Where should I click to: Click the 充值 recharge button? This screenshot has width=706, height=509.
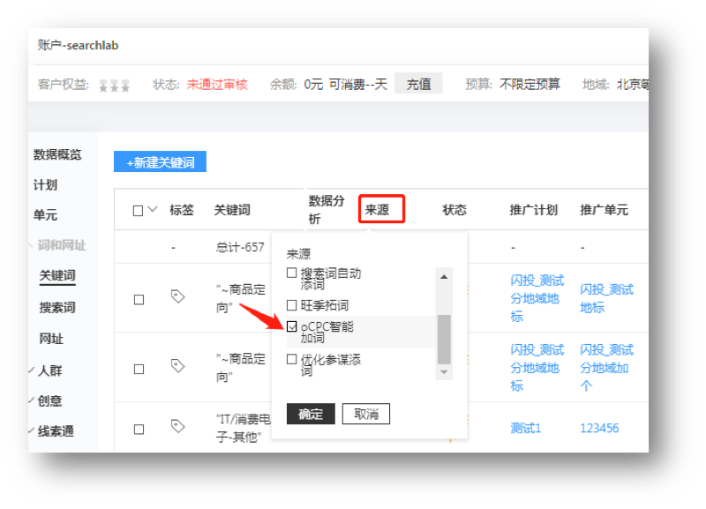[418, 83]
